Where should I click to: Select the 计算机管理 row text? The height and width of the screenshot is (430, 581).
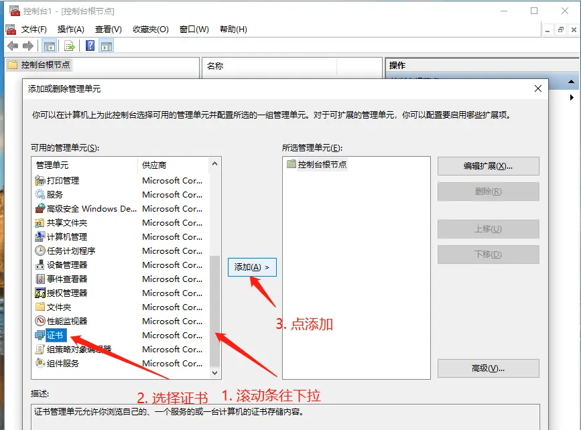pyautogui.click(x=67, y=236)
